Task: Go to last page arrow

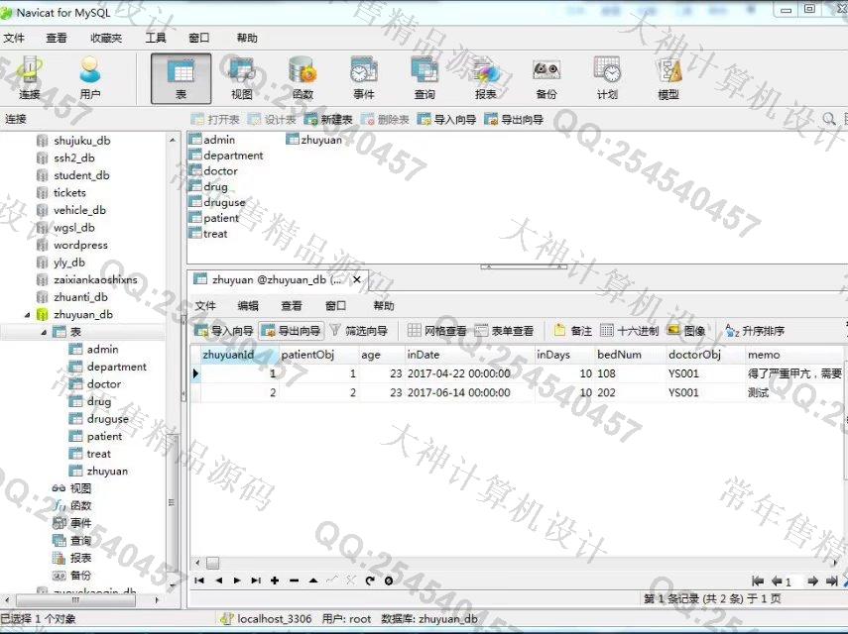Action: (831, 581)
